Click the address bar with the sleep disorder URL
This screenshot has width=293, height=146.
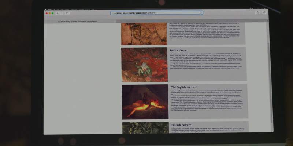[157, 13]
